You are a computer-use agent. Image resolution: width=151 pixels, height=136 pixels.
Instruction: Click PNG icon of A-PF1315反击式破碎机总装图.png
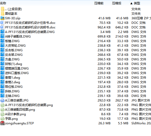(2, 105)
